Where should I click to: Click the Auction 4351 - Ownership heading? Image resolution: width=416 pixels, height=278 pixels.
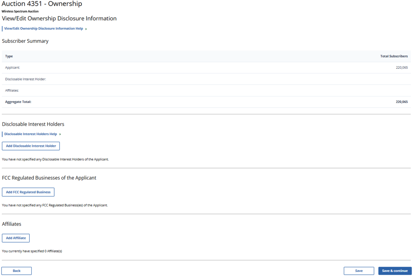coord(42,4)
